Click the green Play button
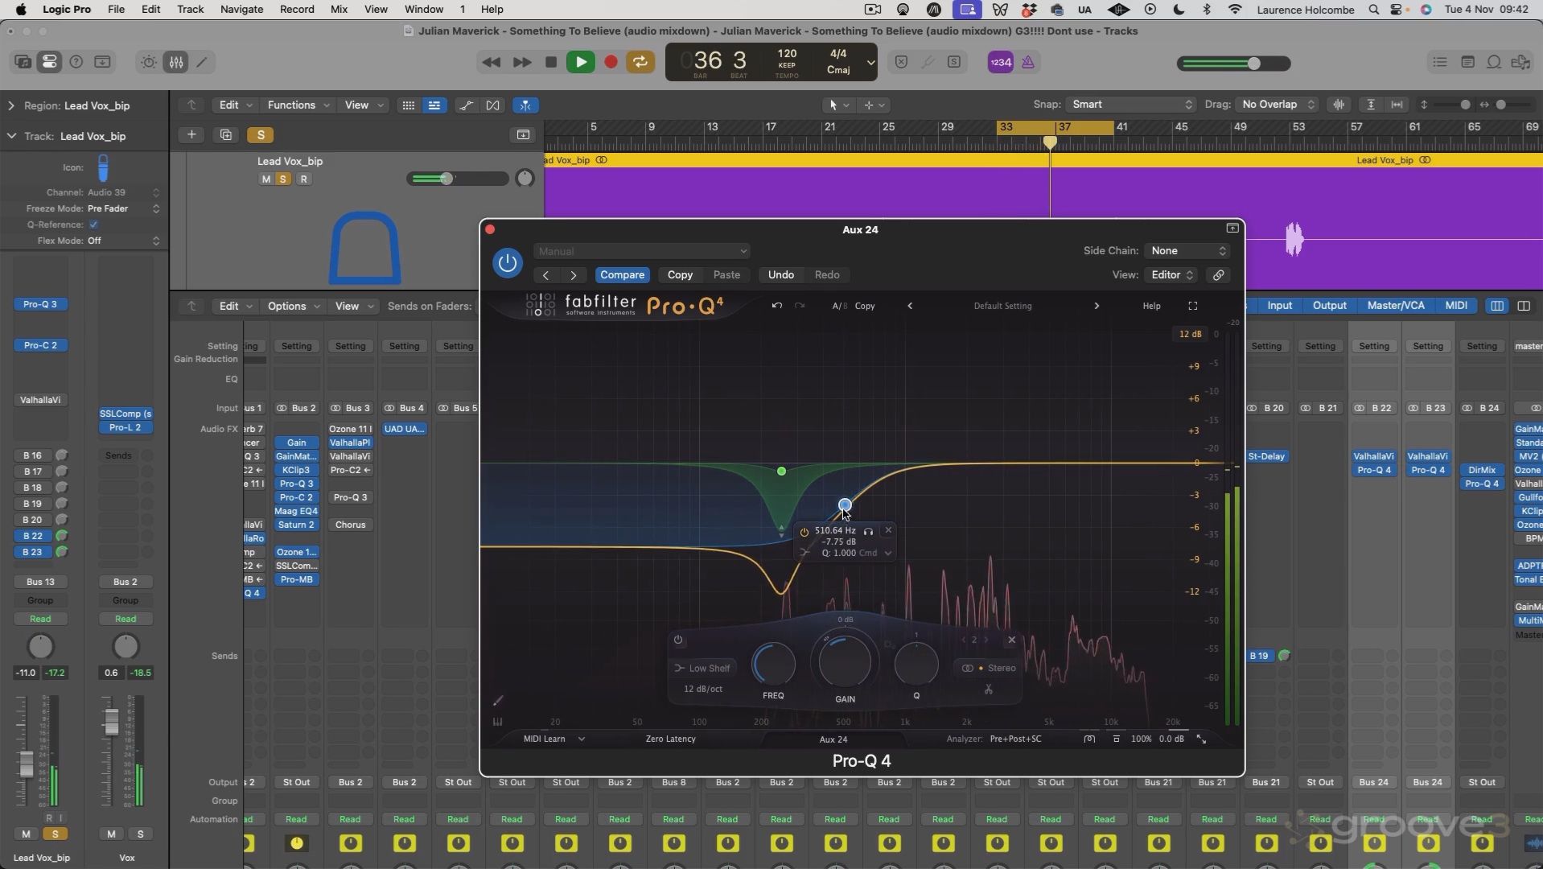The width and height of the screenshot is (1543, 869). (x=581, y=62)
